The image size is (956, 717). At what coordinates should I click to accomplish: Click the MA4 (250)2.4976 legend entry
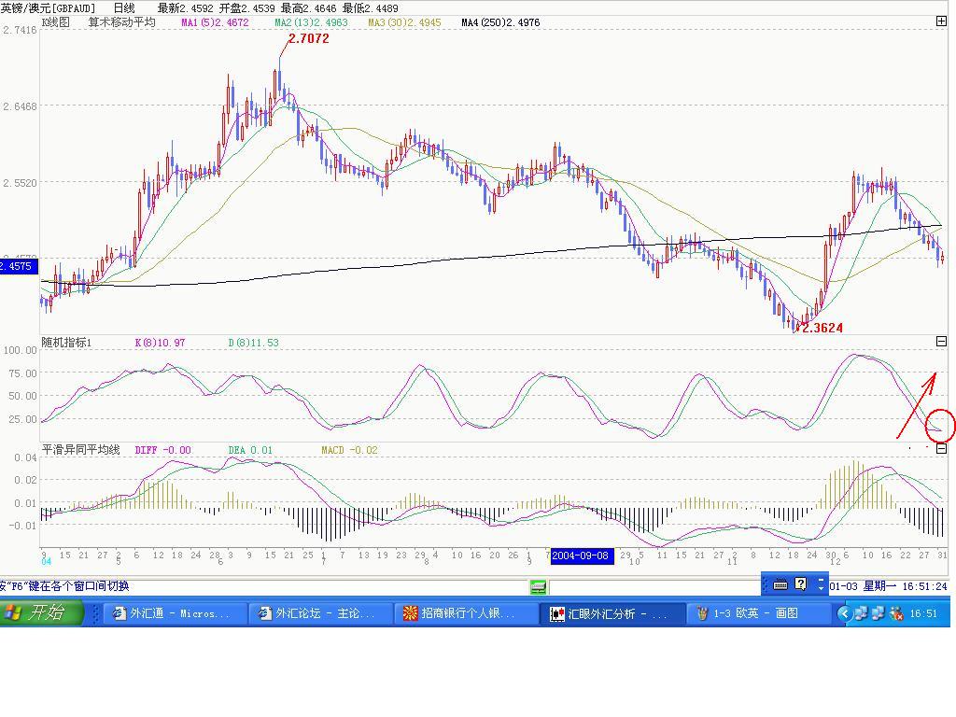pyautogui.click(x=500, y=22)
